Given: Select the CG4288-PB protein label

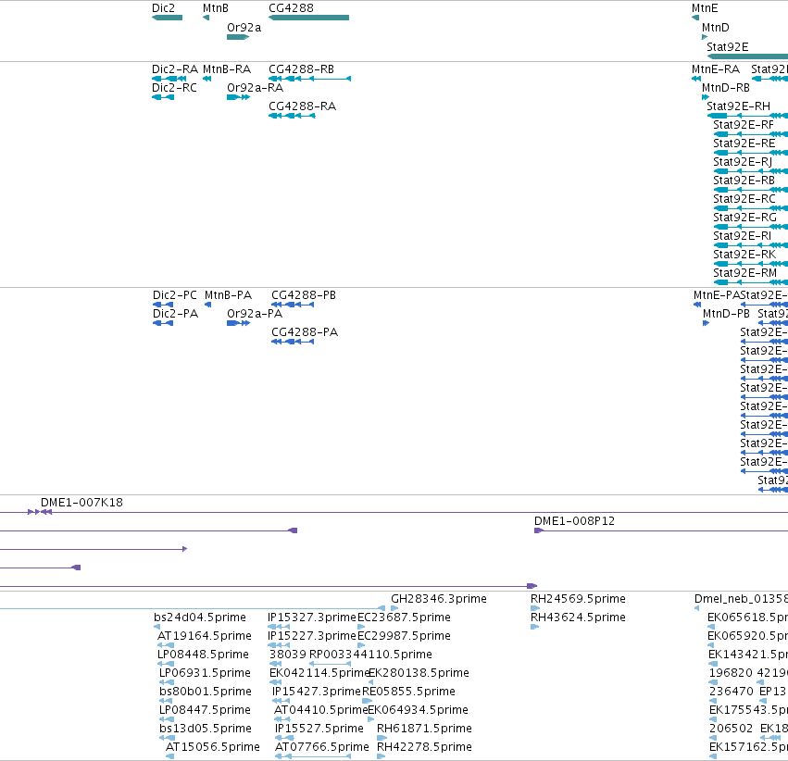Looking at the screenshot, I should (304, 294).
